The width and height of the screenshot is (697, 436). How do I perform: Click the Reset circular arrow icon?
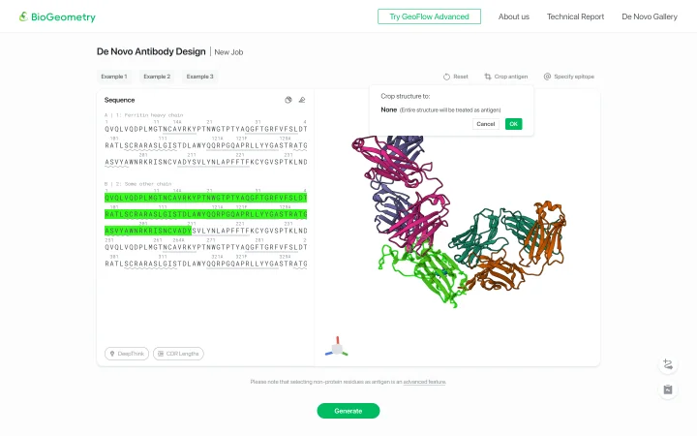446,77
